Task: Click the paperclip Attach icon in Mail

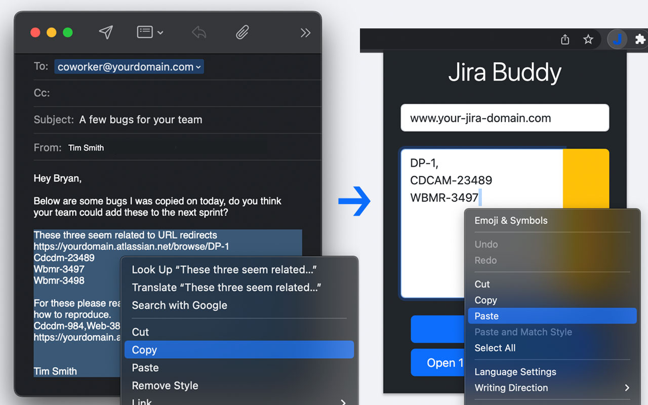Action: coord(242,33)
